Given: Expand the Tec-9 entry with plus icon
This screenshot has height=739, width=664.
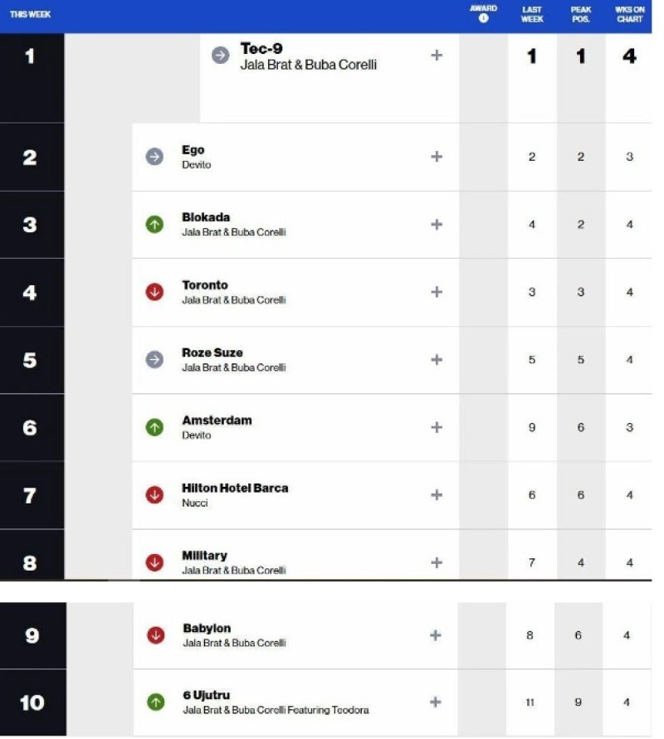Looking at the screenshot, I should [437, 55].
